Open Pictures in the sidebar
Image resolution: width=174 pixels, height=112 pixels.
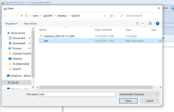(x=17, y=48)
